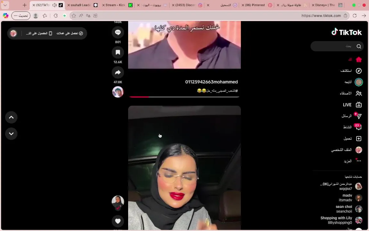The width and height of the screenshot is (369, 231).
Task: Click Get Coins (احصل على عملات) button
Action: pyautogui.click(x=70, y=33)
